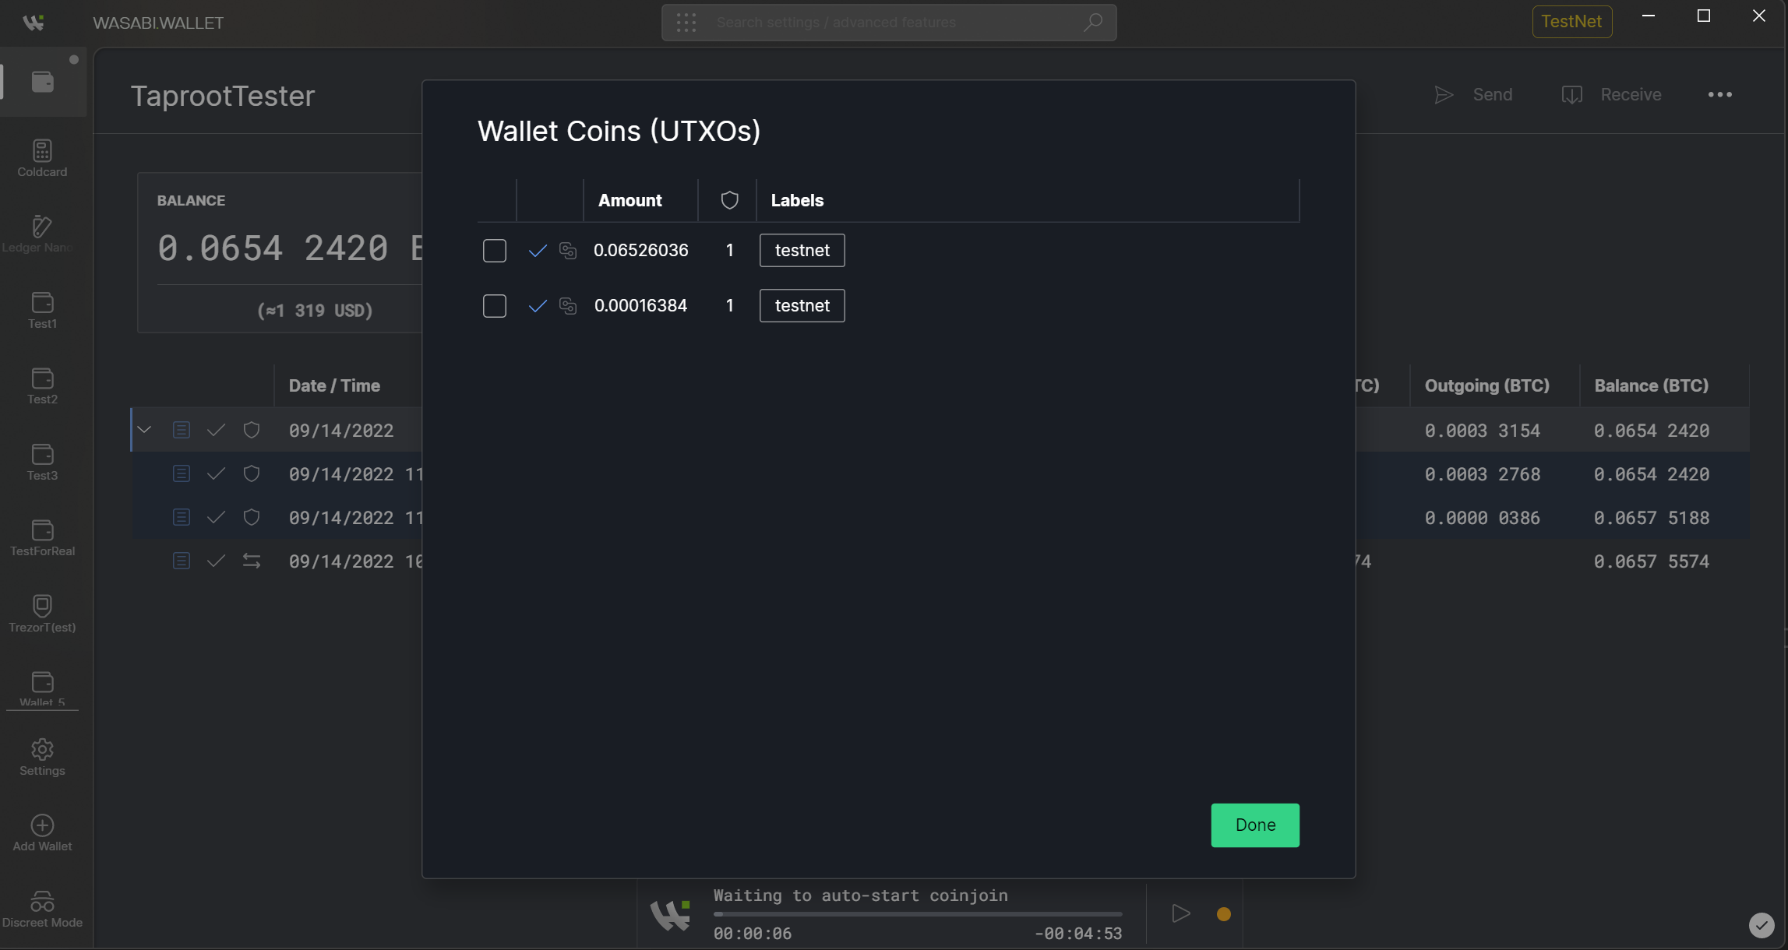The image size is (1788, 950).
Task: Sort coins by Labels column
Action: [797, 201]
